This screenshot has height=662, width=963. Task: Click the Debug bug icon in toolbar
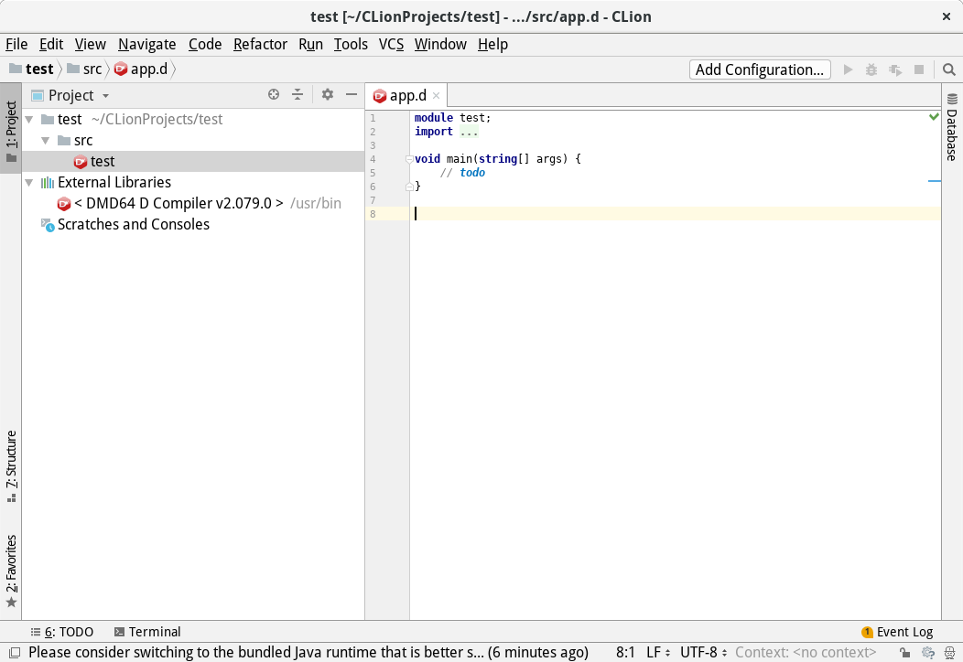871,69
